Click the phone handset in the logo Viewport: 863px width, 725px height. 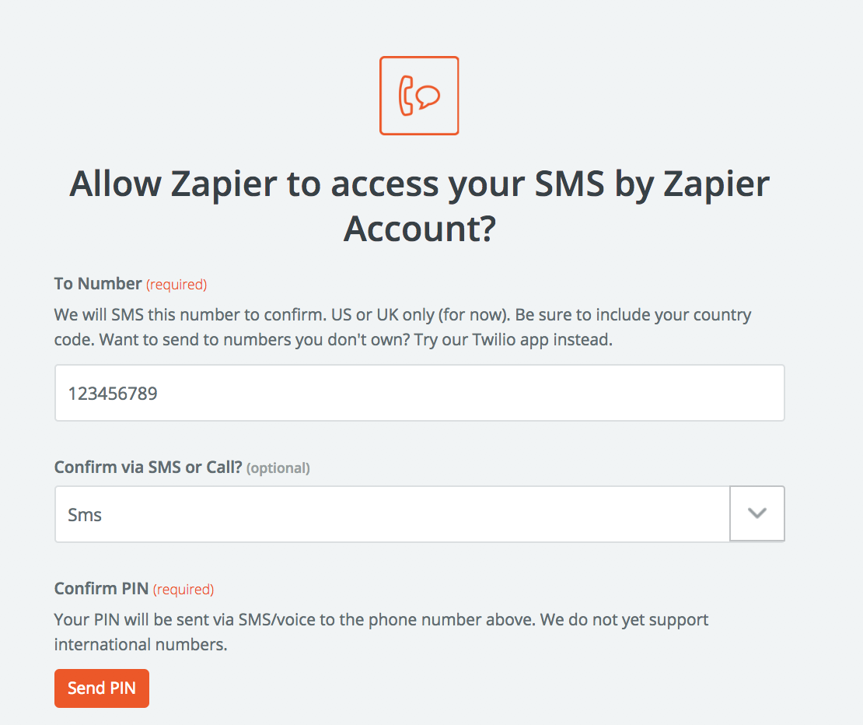coord(406,96)
